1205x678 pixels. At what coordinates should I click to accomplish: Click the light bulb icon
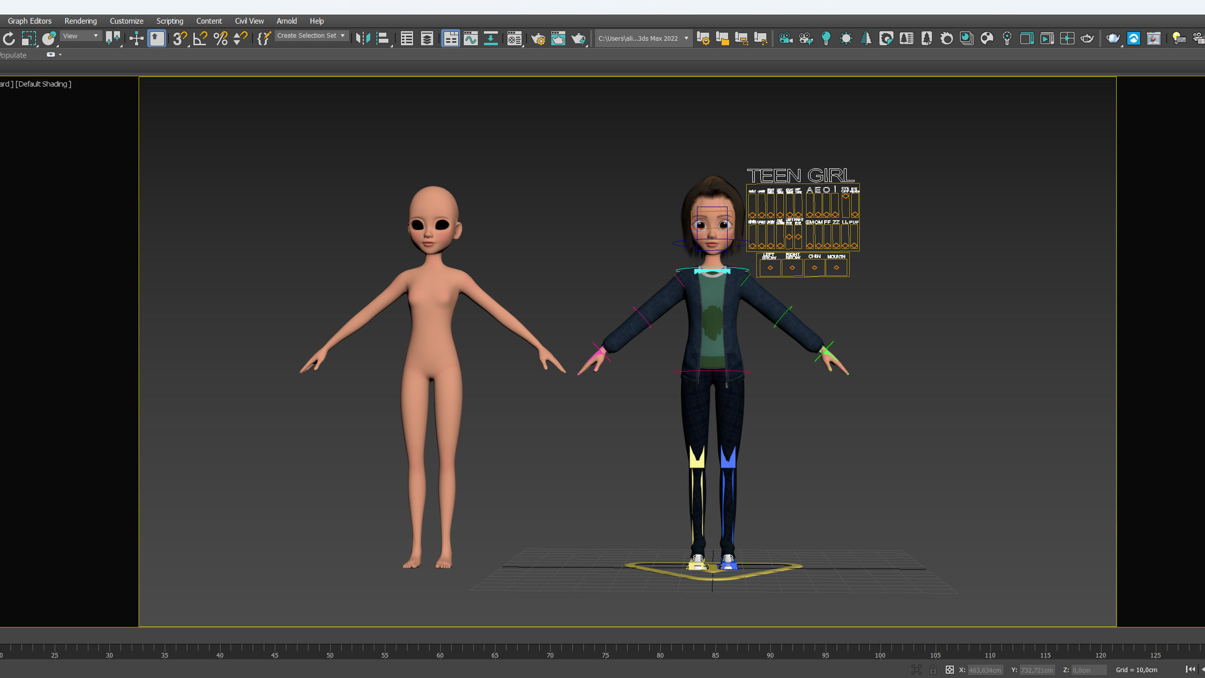826,39
